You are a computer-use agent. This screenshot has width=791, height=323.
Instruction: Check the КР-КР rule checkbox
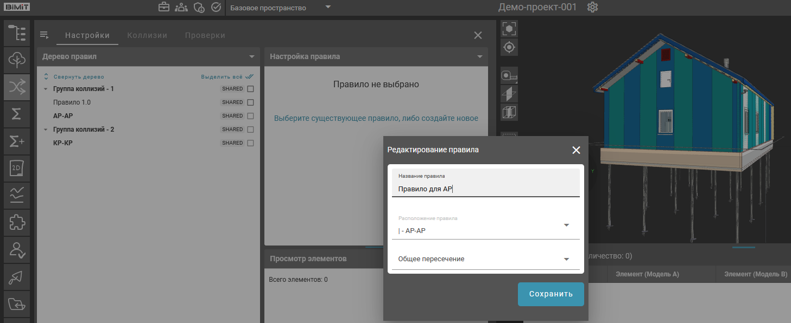point(250,143)
